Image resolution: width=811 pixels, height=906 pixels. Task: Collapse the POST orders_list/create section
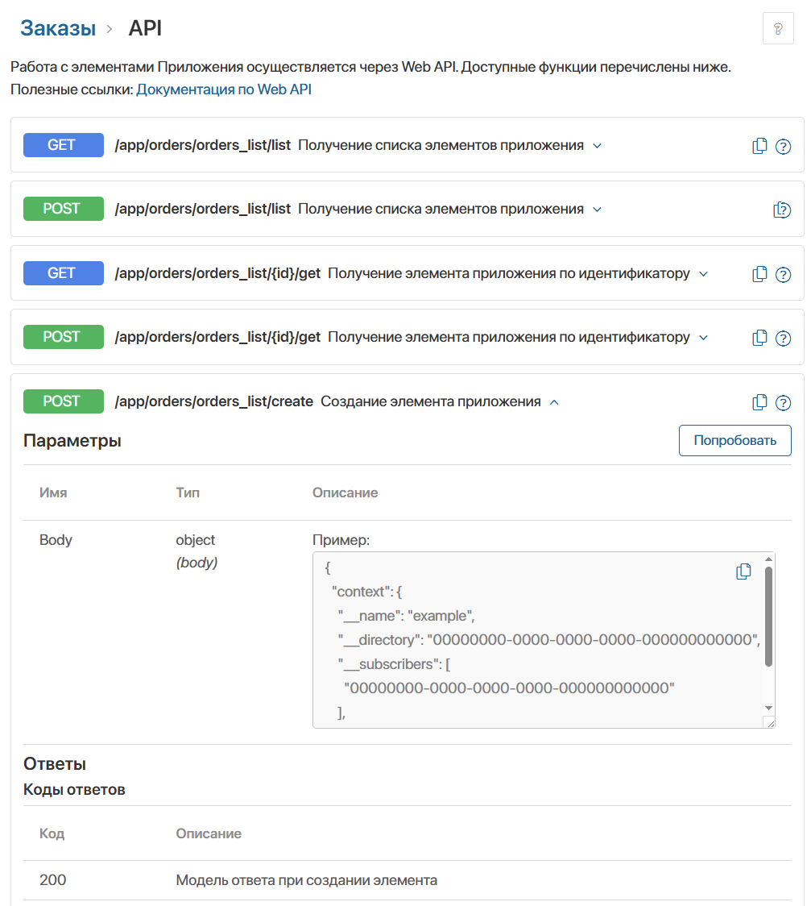tap(554, 402)
